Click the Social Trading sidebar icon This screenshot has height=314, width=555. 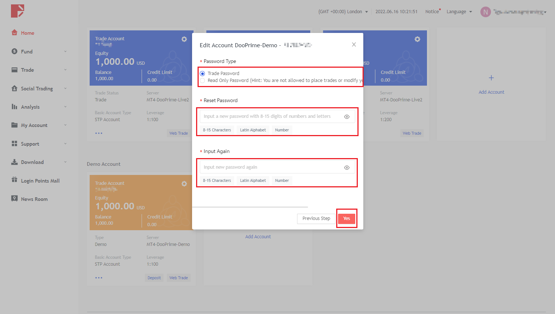point(14,88)
